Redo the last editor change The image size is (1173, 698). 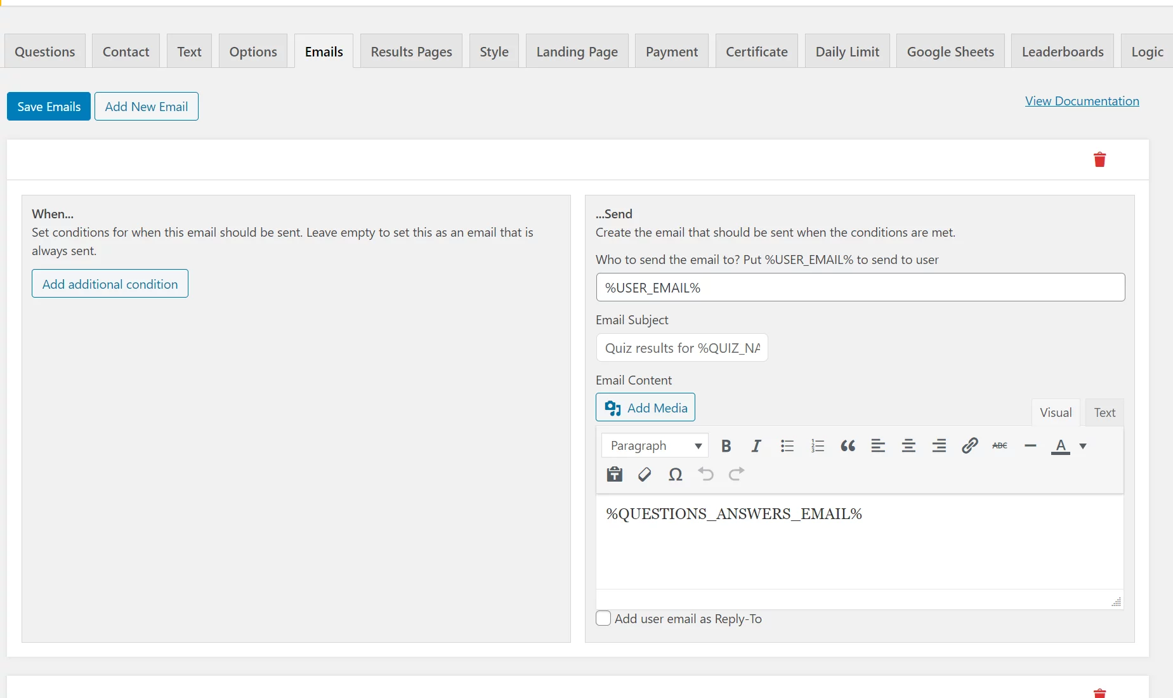(x=736, y=474)
